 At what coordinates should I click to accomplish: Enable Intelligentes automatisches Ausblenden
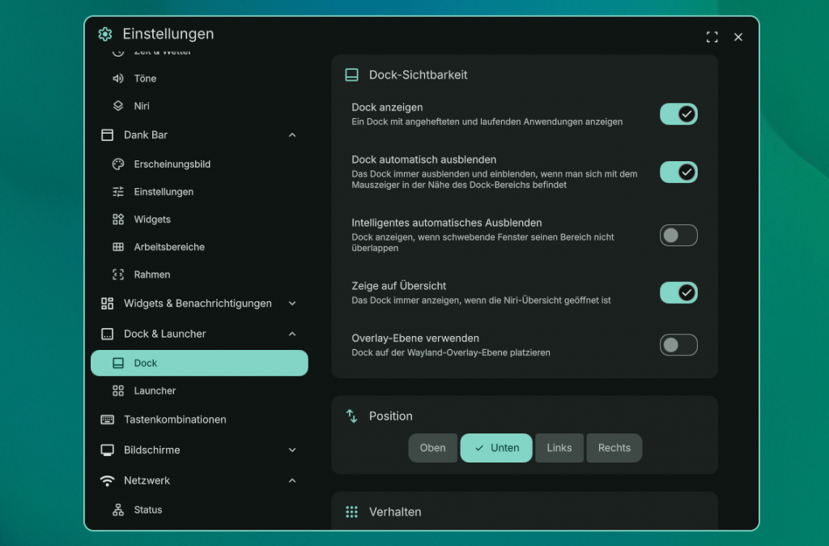tap(678, 236)
